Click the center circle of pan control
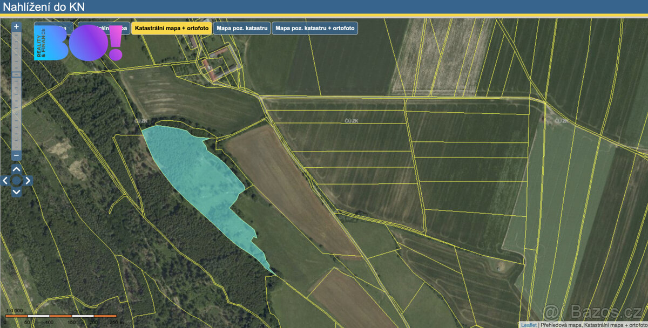Viewport: 648px width, 328px height. [16, 181]
